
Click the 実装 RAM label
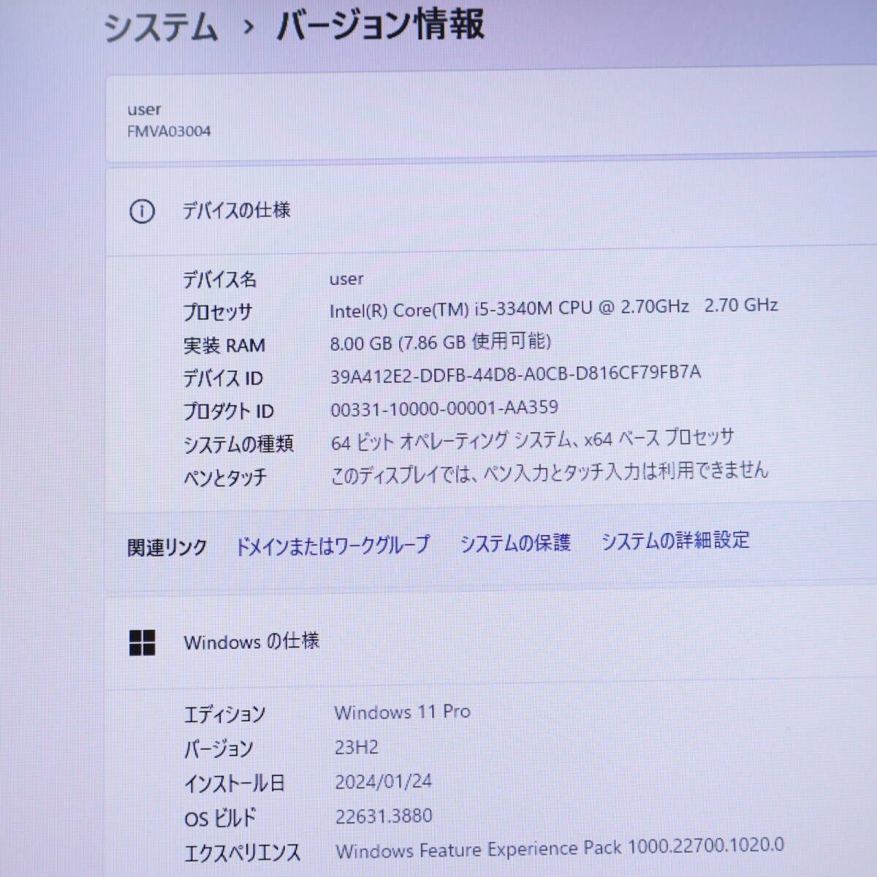pos(224,345)
